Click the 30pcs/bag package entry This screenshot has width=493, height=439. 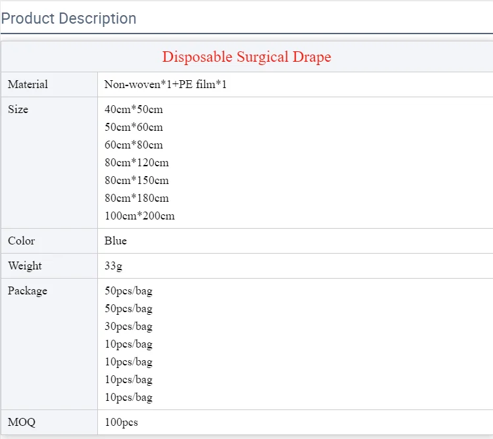[128, 327]
